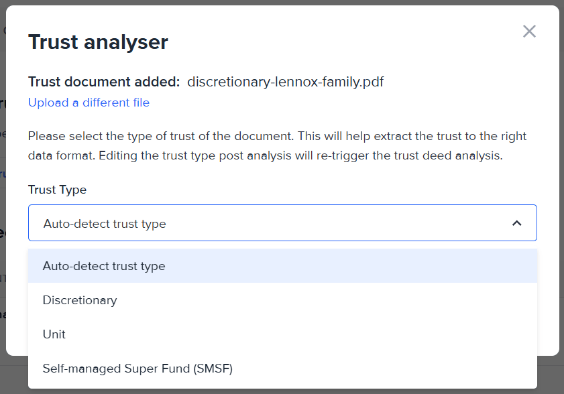Click the trust type instruction paragraph

(277, 136)
